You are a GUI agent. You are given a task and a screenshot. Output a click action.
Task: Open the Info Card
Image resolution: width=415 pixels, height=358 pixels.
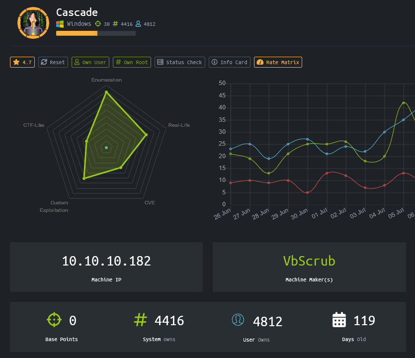[229, 62]
